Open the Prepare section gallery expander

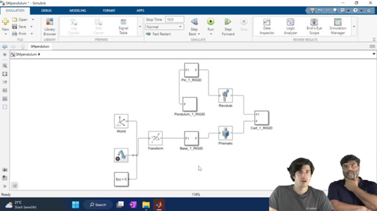140,26
